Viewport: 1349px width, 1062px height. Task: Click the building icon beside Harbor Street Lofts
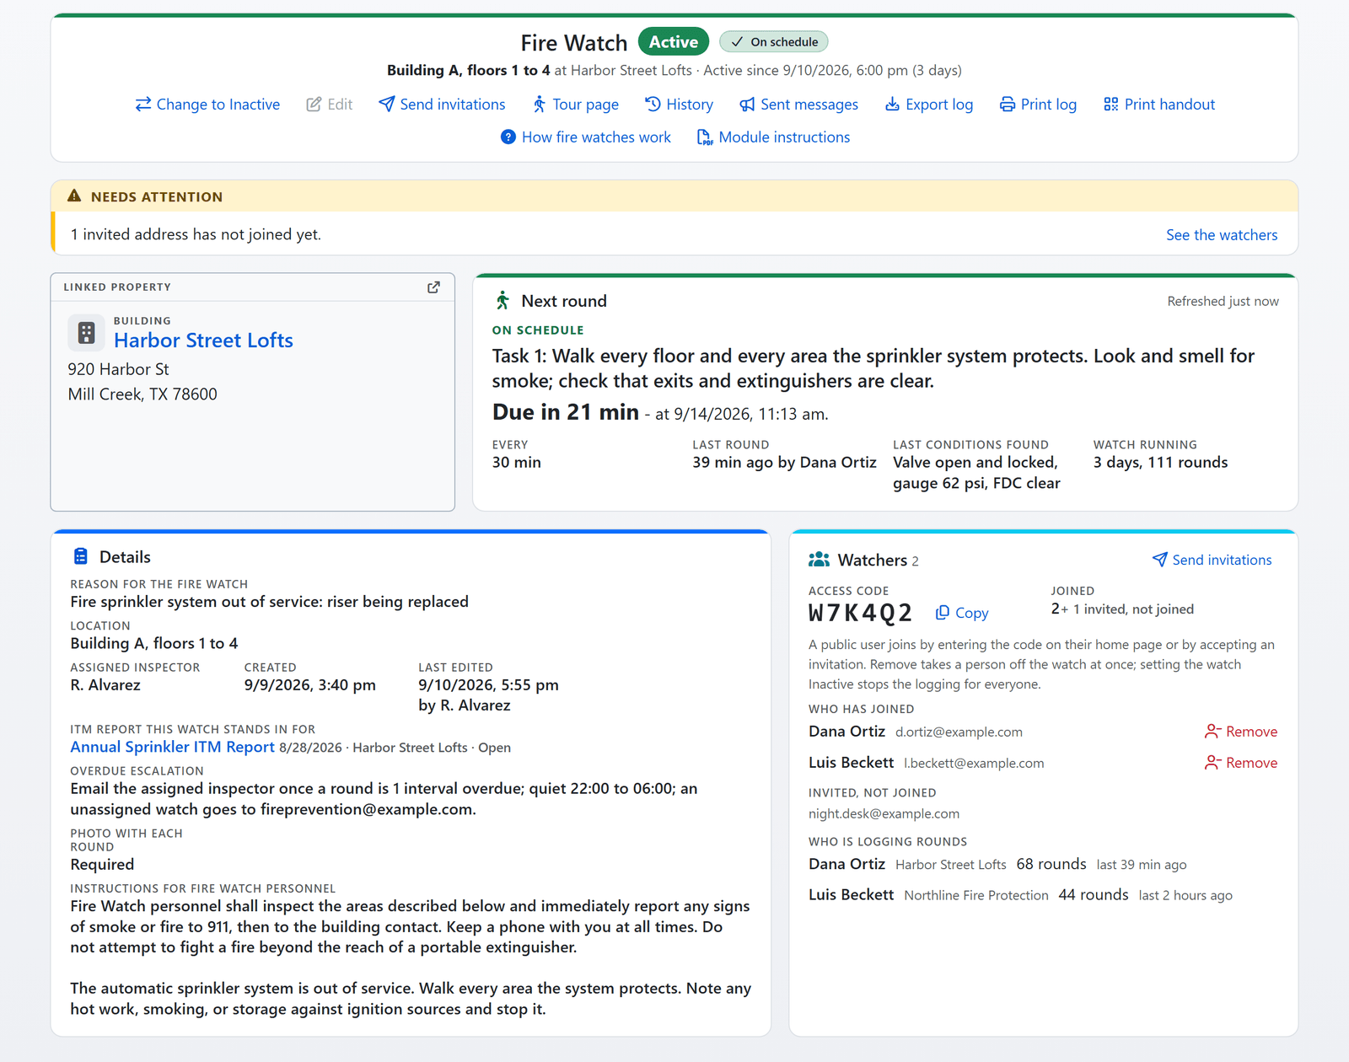coord(86,332)
